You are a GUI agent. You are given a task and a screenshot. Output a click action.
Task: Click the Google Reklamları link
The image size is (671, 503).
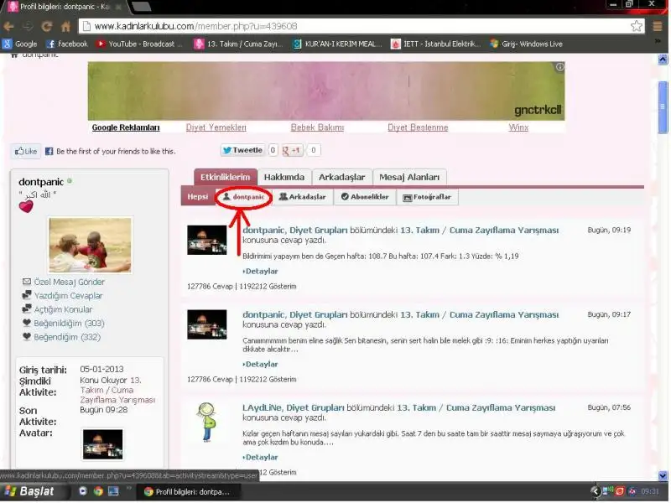coord(126,128)
